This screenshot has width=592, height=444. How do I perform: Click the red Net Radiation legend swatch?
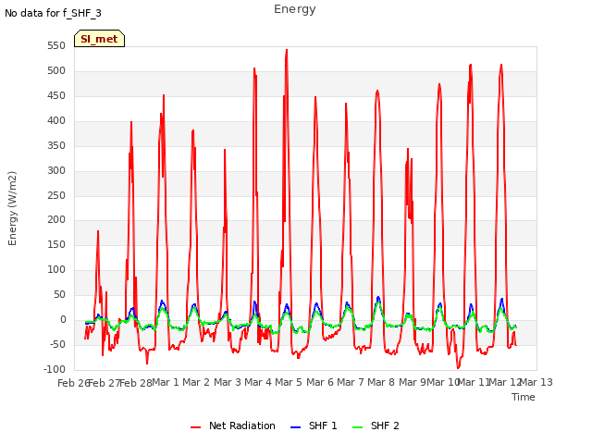click(195, 427)
